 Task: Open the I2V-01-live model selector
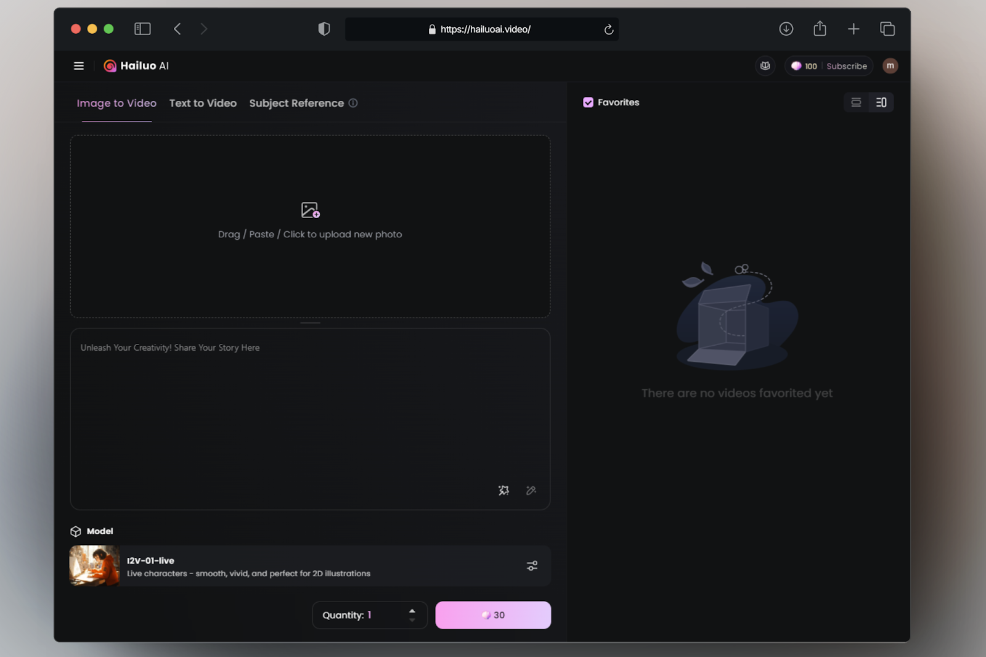310,566
